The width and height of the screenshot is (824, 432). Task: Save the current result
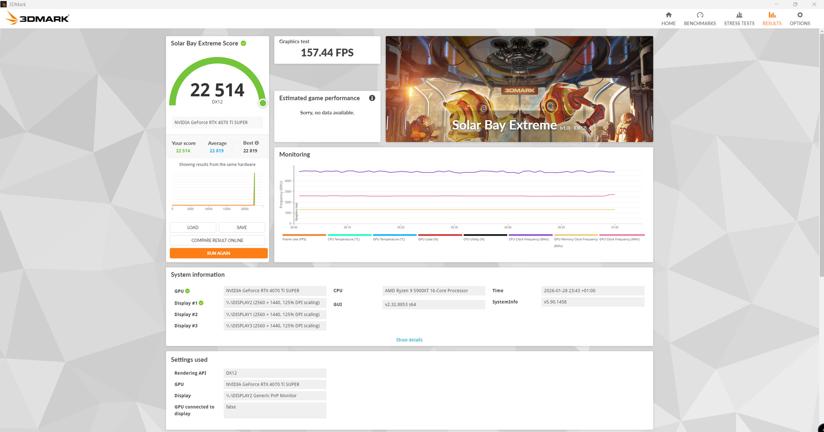coord(242,227)
